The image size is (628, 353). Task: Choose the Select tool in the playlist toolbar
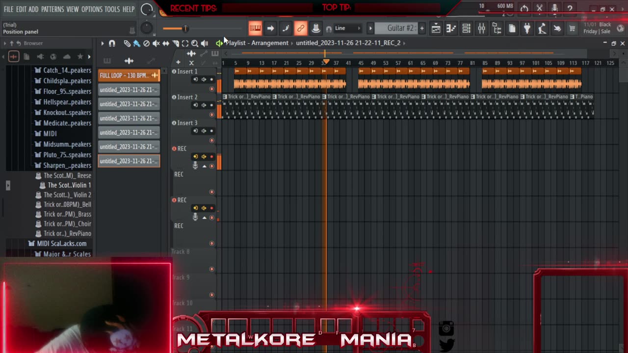click(x=185, y=43)
